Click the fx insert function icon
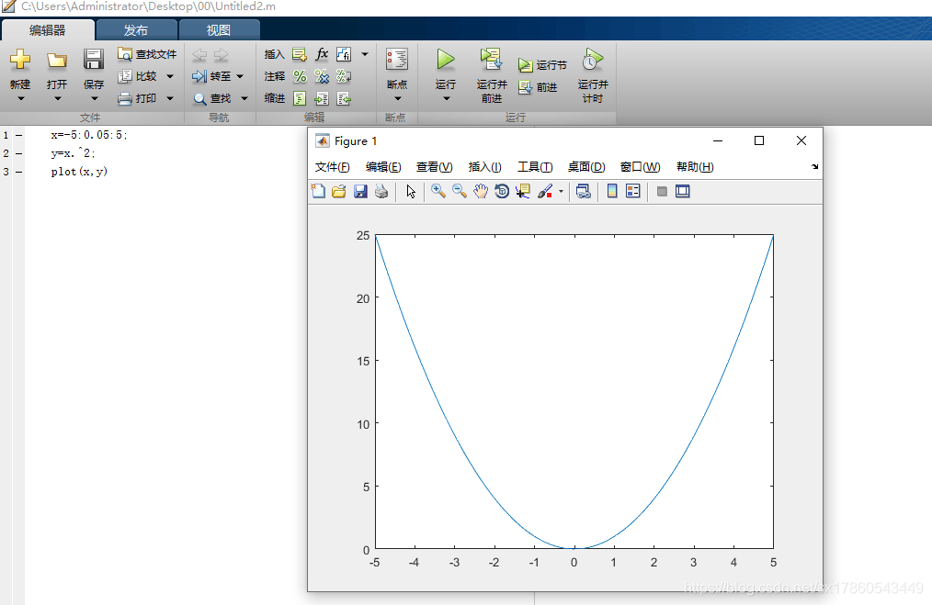This screenshot has height=605, width=932. (322, 54)
